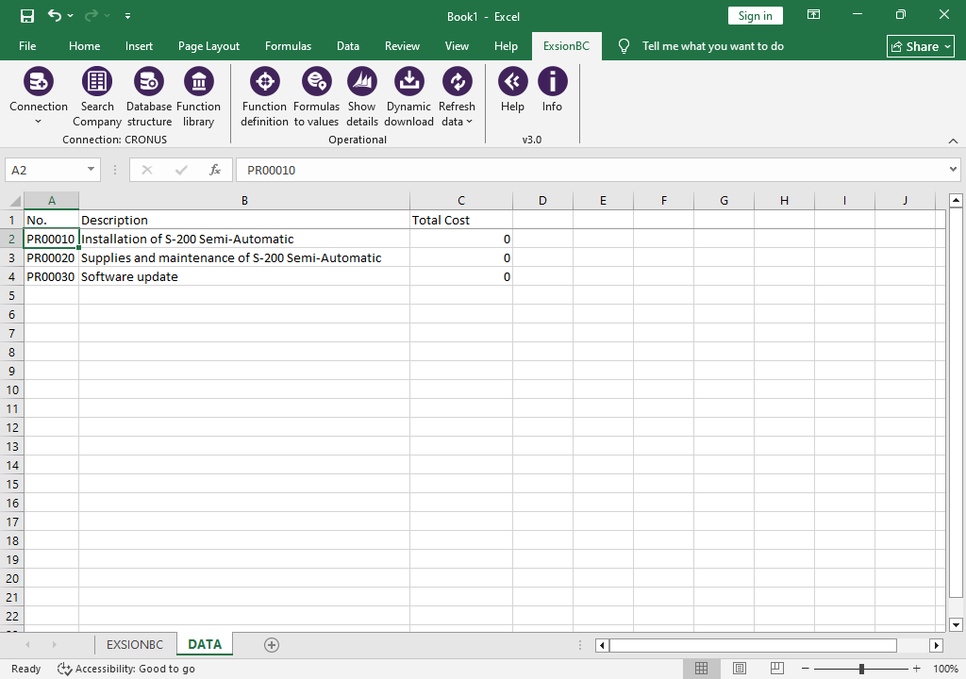This screenshot has width=966, height=679.
Task: Confirm entry with the formula bar checkmark
Action: [181, 170]
